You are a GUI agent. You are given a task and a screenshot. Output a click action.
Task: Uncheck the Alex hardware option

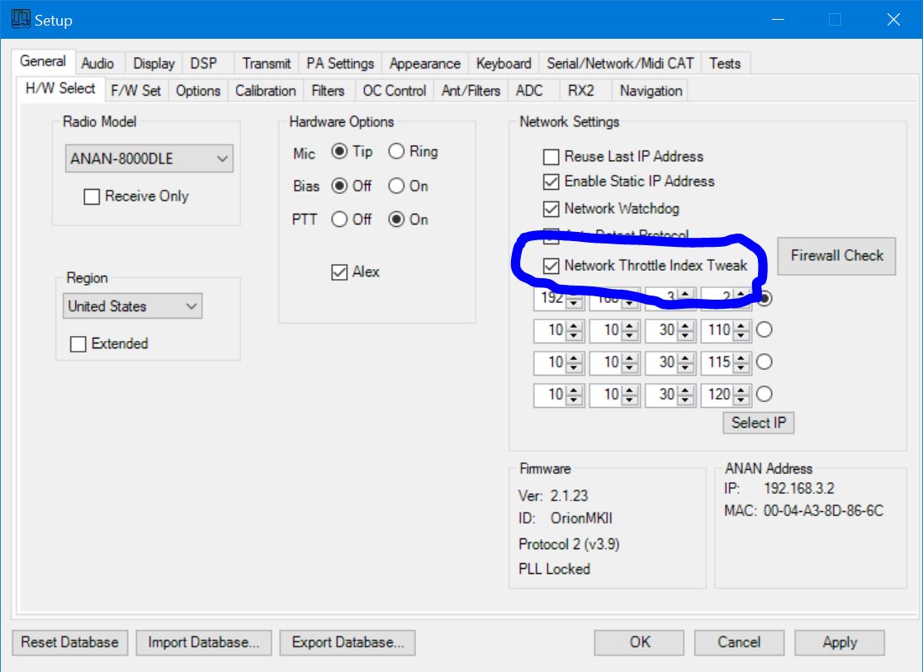[339, 272]
